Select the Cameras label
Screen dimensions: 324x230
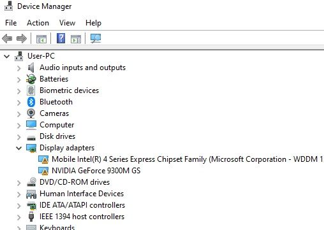point(54,113)
